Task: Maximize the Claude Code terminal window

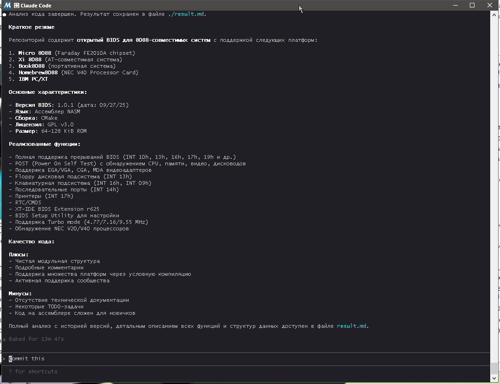Action: pyautogui.click(x=472, y=6)
